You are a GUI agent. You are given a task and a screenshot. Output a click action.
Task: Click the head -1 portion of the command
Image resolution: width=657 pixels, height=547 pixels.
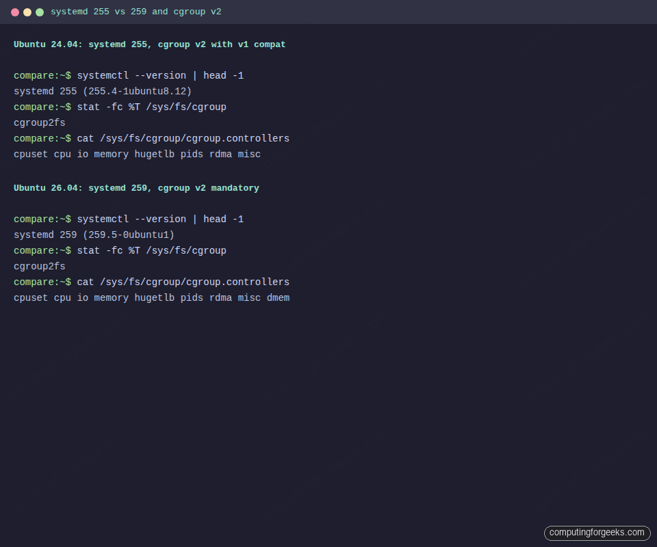(x=220, y=75)
